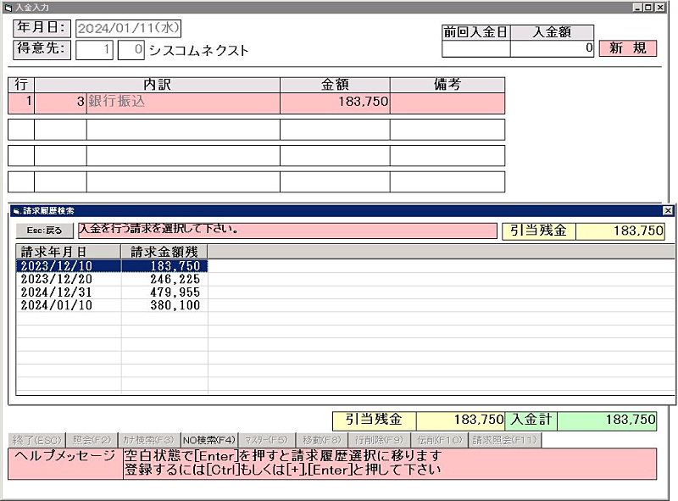Click the 備考 cell in row 1

pos(447,102)
